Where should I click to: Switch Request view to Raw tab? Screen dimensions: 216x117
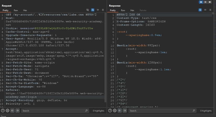[16, 10]
